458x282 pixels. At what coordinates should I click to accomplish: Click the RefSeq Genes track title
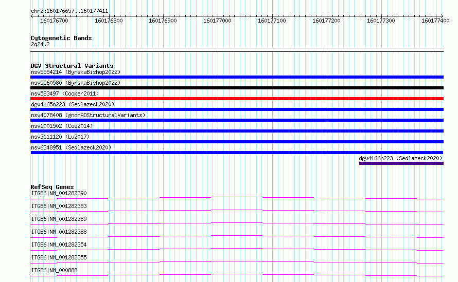[x=52, y=187]
